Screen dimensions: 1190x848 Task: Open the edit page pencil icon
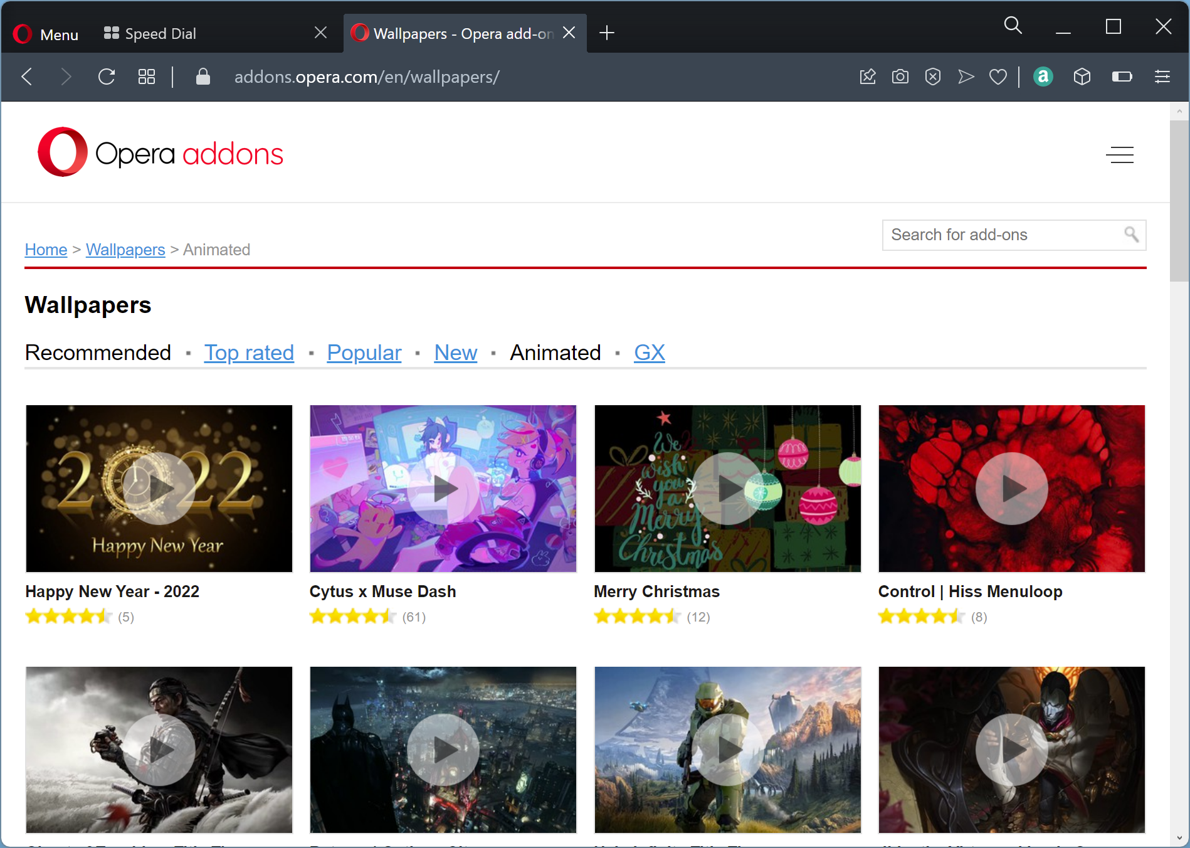868,77
